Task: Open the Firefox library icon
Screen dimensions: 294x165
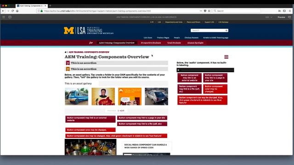Action: coord(280,11)
